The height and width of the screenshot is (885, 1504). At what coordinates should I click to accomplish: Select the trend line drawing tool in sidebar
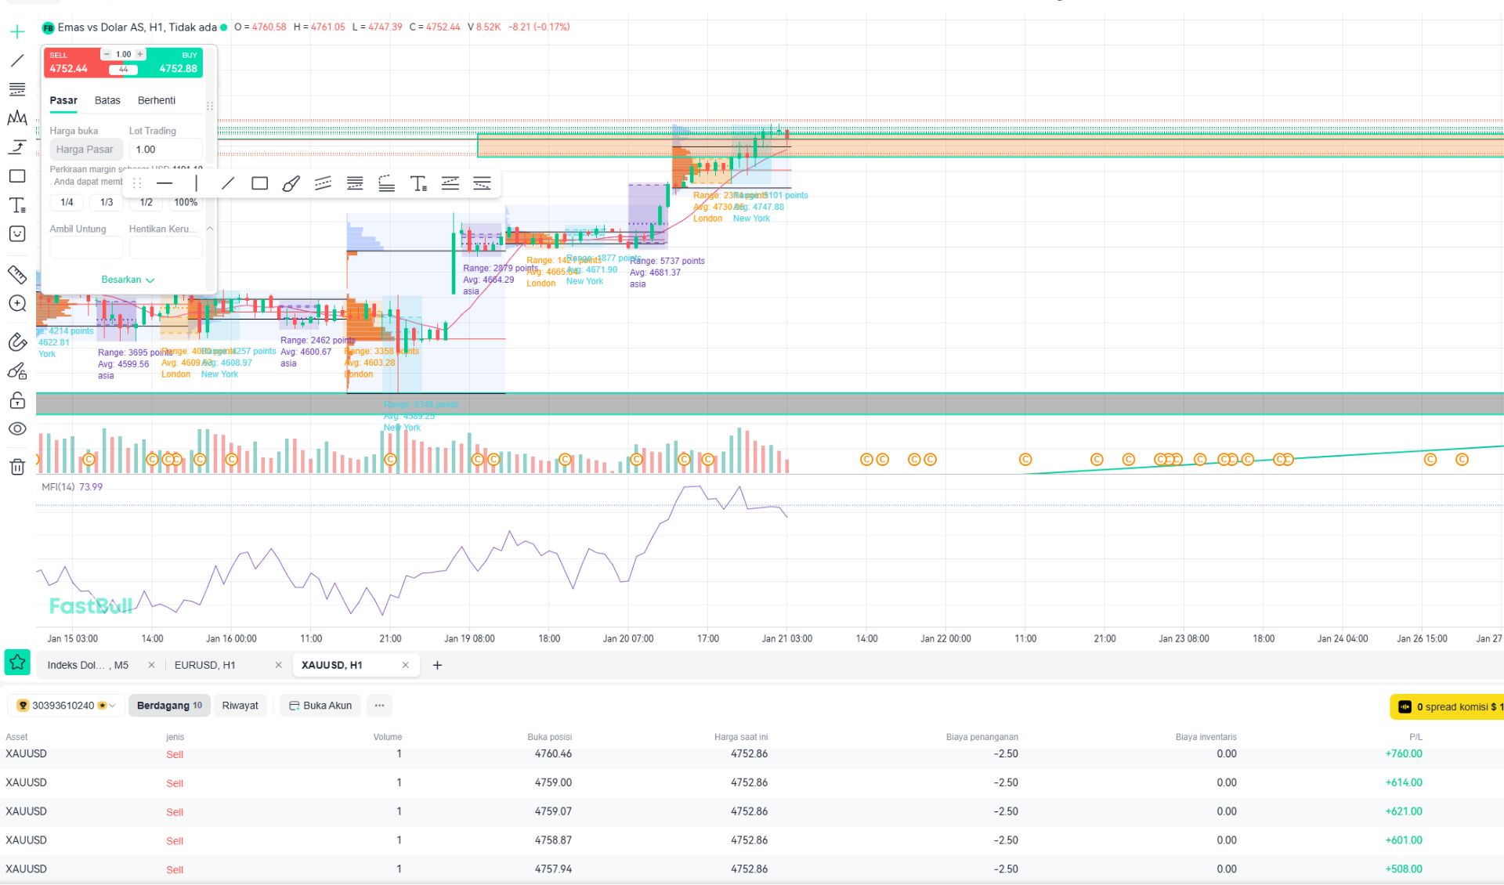[x=17, y=60]
